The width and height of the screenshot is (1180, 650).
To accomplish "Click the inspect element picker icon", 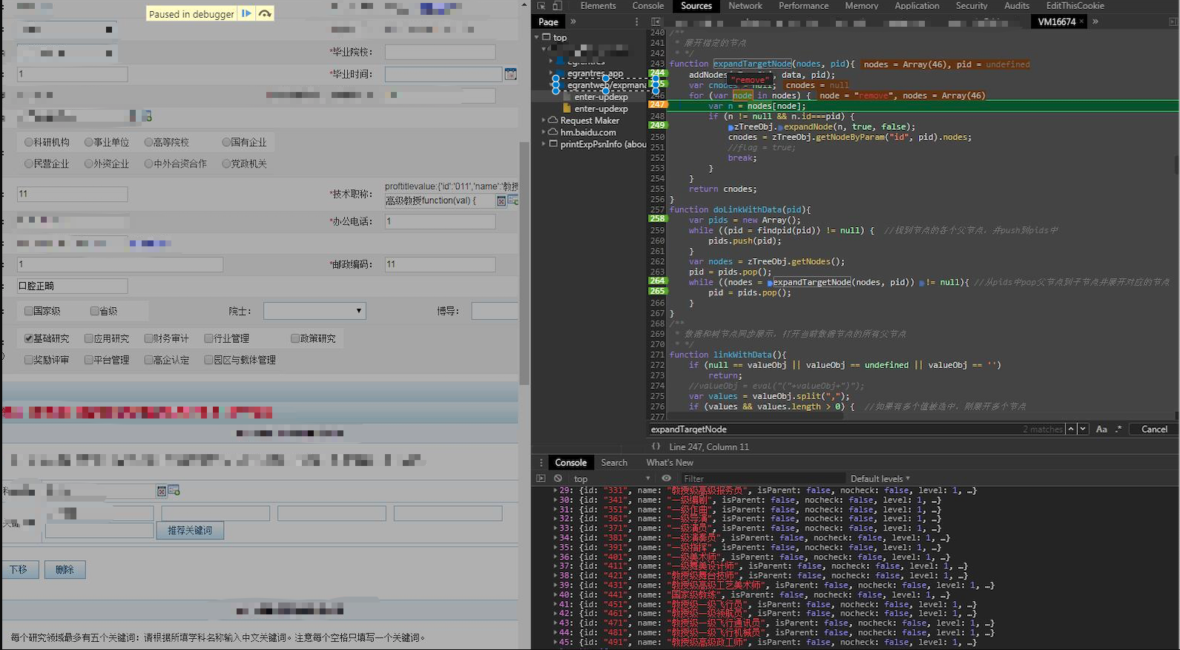I will pos(541,6).
